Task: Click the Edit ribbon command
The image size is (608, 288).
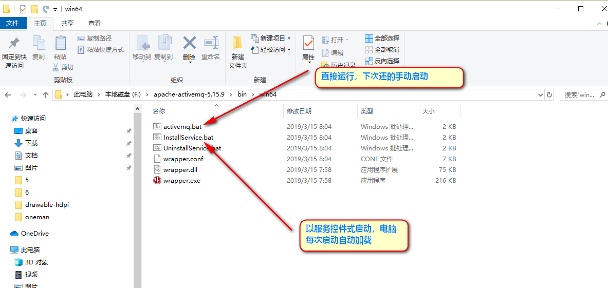Action: (x=333, y=53)
